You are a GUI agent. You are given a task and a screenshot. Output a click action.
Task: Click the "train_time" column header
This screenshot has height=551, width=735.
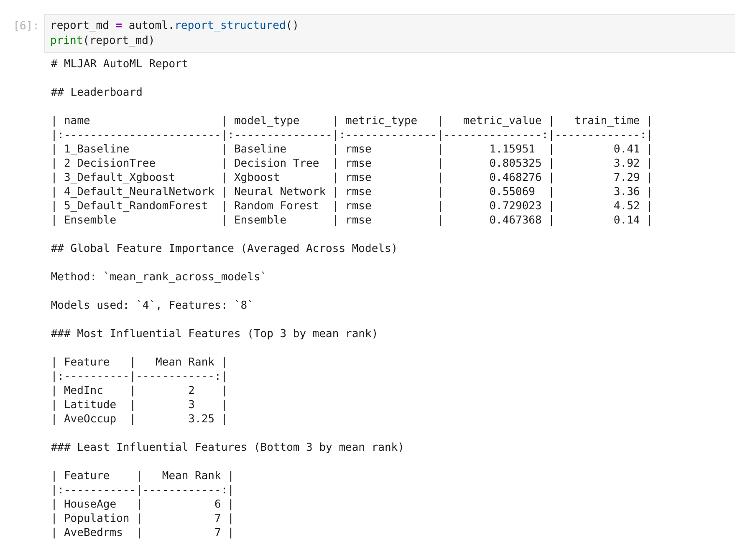(x=607, y=120)
